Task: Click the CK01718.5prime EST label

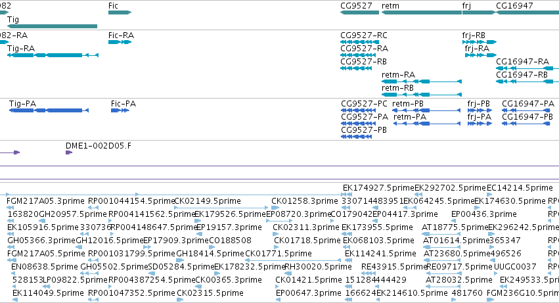Action: tap(307, 241)
